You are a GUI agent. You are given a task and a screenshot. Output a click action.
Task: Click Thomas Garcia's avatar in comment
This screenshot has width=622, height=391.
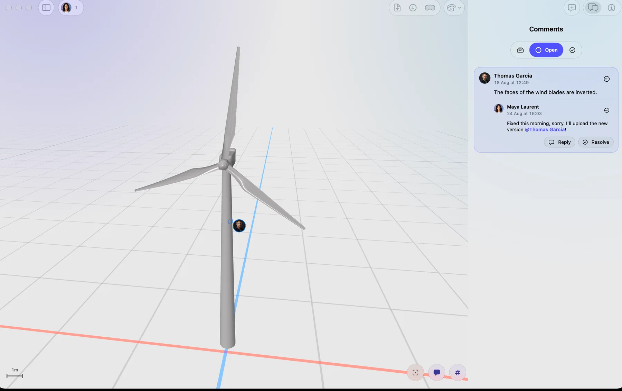(485, 78)
